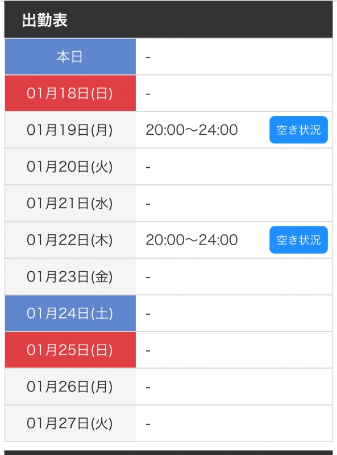This screenshot has width=337, height=455.
Task: Click the 空き状況 button for 01月22日
Action: click(298, 240)
